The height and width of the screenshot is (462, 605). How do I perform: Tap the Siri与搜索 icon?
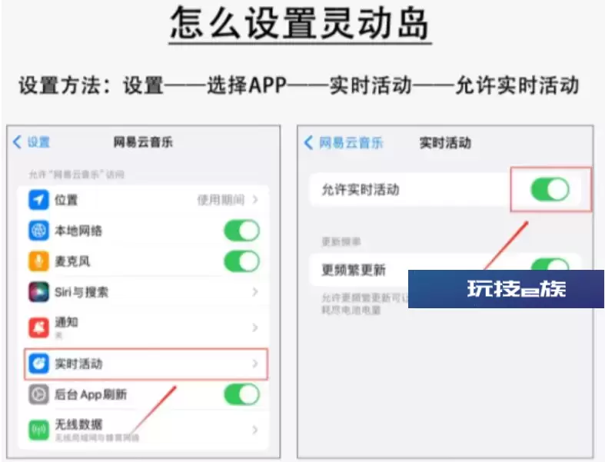click(x=38, y=292)
